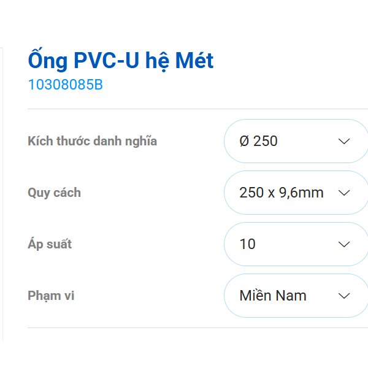368x368 pixels.
Task: Click the Áp suất label
Action: (50, 244)
